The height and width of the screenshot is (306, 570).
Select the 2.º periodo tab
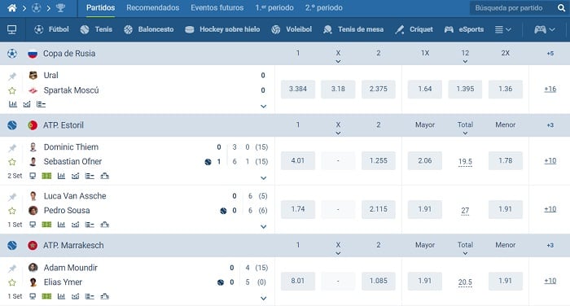point(324,7)
